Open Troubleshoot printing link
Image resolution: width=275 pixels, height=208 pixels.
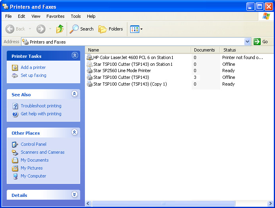pos(41,106)
